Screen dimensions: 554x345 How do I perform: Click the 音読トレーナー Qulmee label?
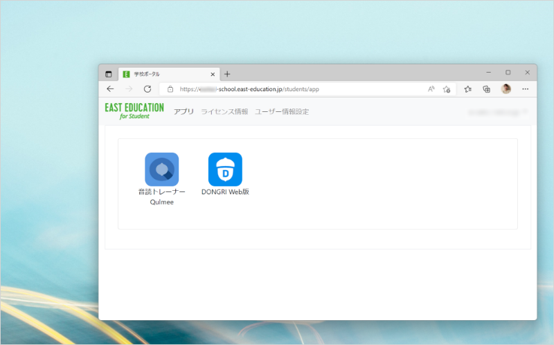[162, 197]
